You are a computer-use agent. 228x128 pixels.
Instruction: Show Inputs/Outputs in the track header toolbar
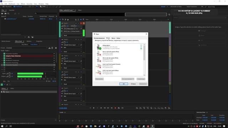coord(61,20)
